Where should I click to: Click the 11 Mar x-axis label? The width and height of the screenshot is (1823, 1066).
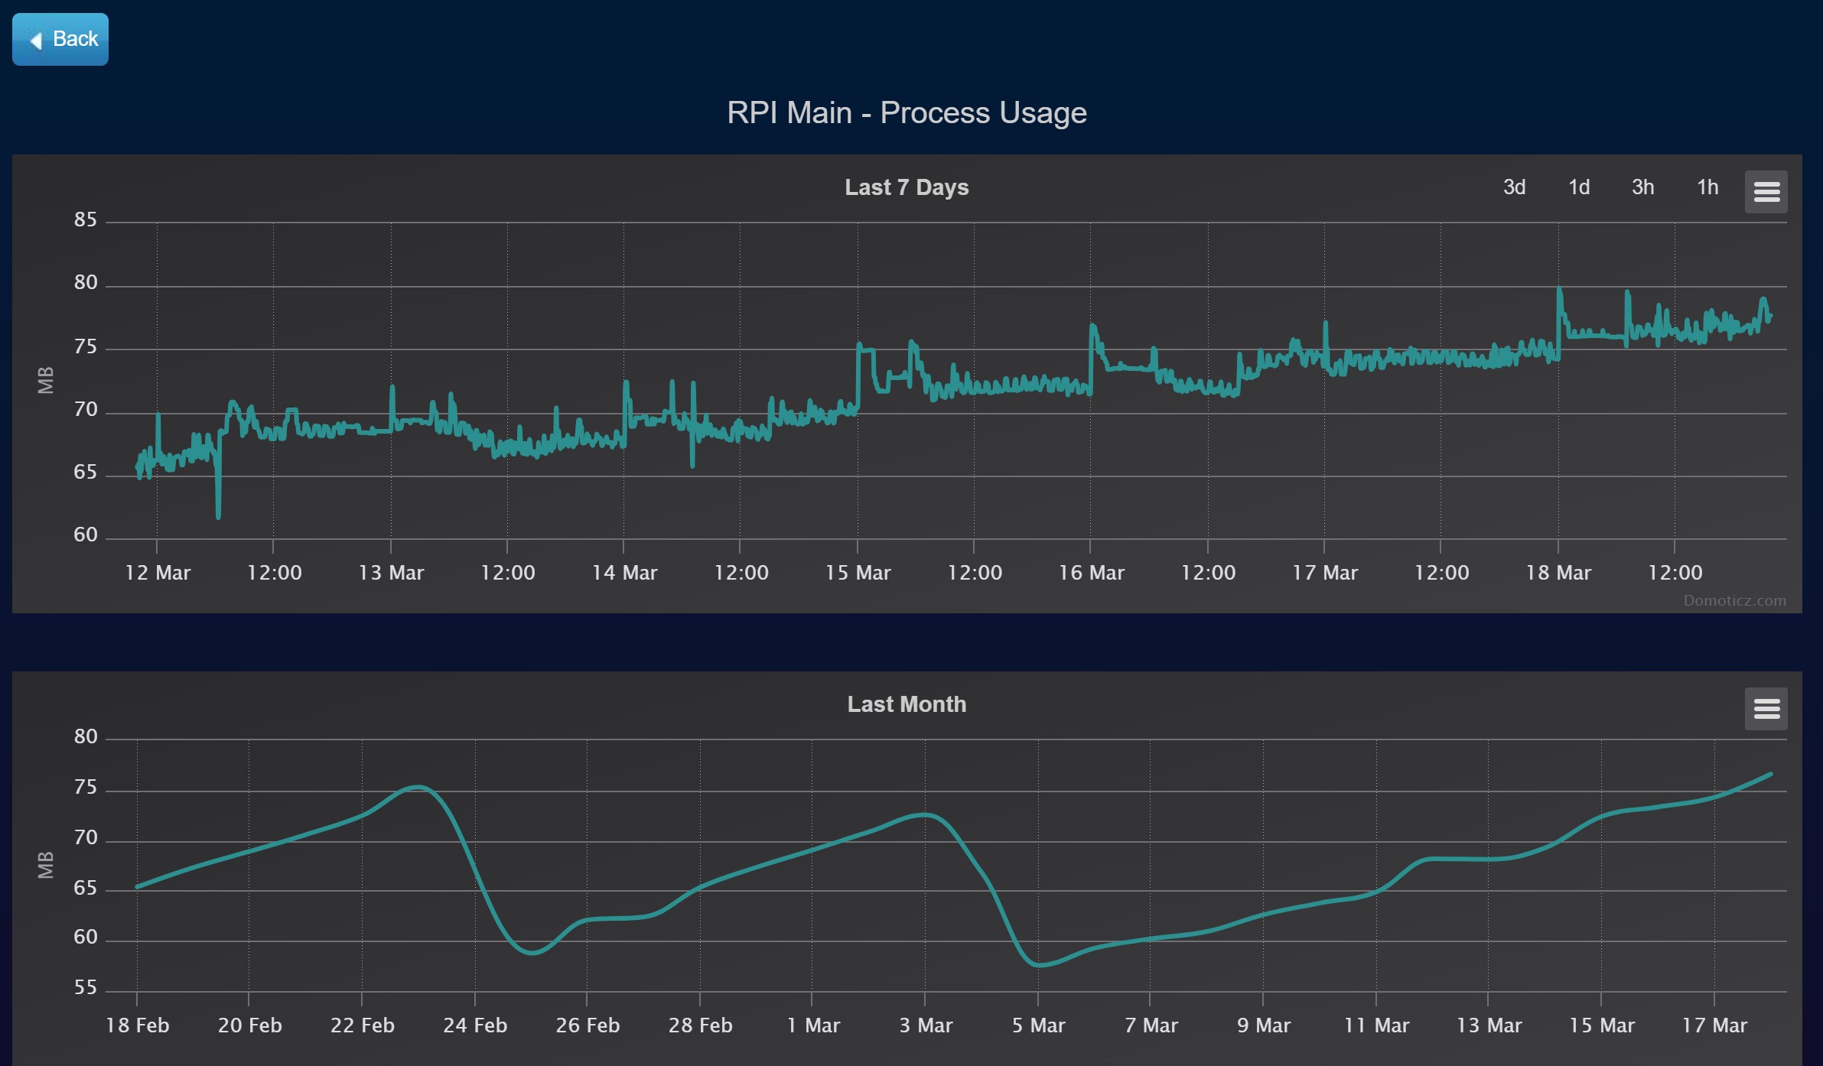[1376, 1025]
